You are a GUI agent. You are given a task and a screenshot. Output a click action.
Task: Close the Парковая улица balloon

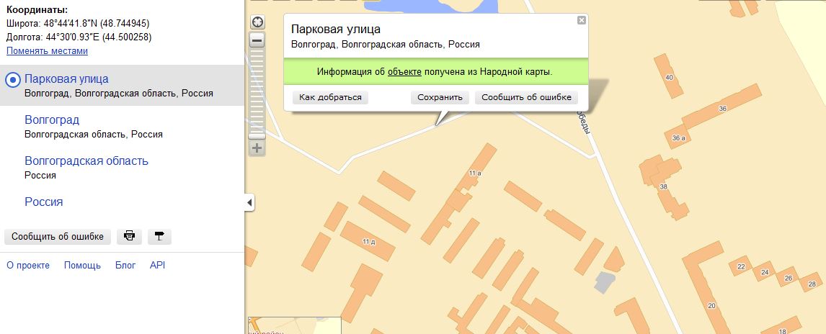(581, 21)
